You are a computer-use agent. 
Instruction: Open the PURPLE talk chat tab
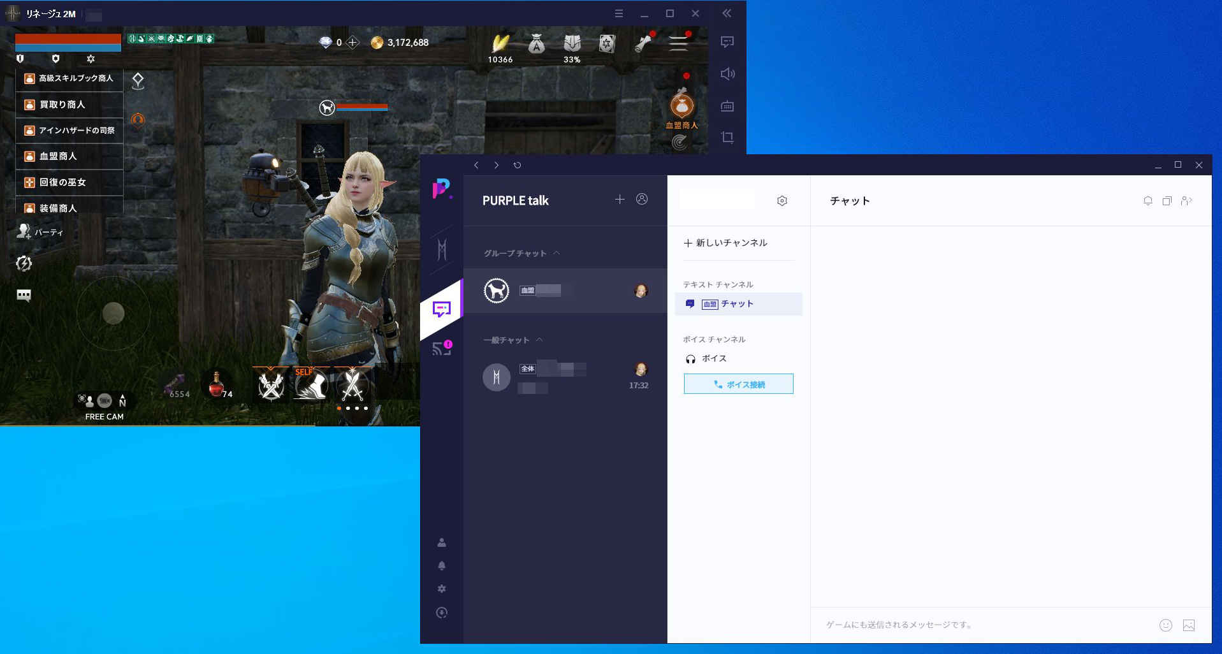click(x=442, y=310)
